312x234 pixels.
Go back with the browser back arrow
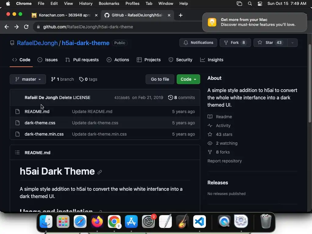tap(7, 27)
